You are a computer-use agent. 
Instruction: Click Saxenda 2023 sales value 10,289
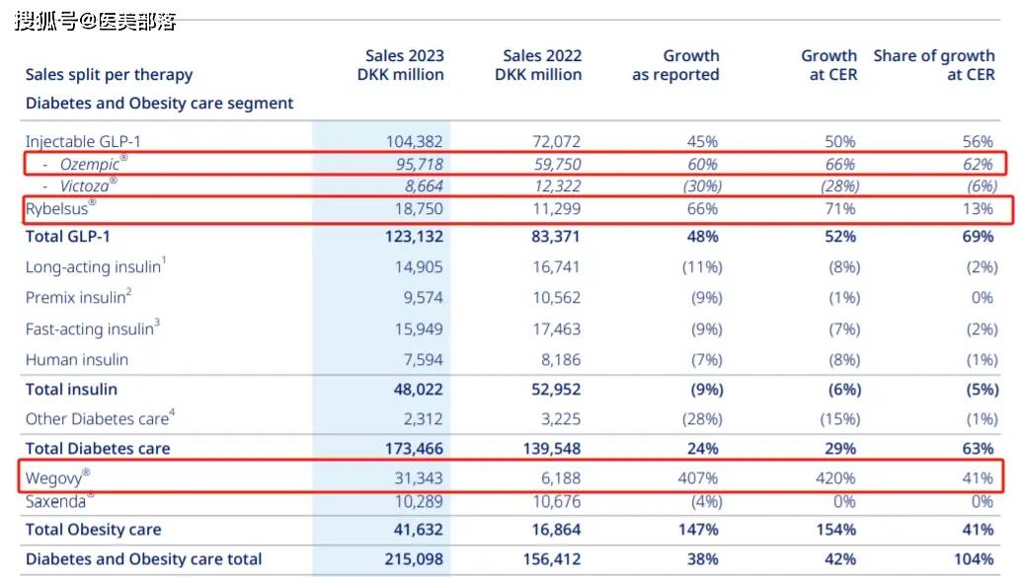[x=419, y=502]
